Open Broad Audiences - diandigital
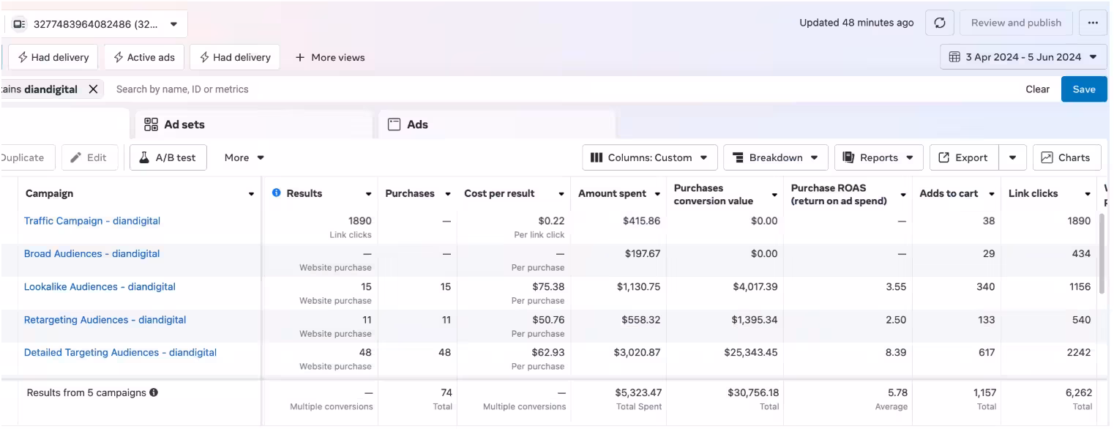This screenshot has width=1114, height=429. point(92,254)
